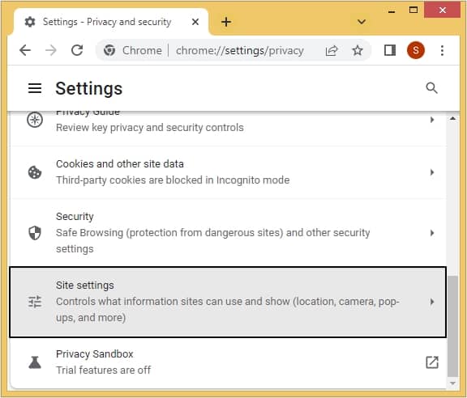Viewport: 467px width, 398px height.
Task: Open the tab search dropdown chevron
Action: pyautogui.click(x=362, y=22)
